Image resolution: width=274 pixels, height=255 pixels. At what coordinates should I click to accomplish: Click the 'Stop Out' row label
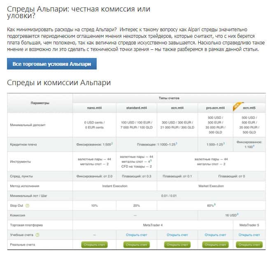click(x=16, y=206)
